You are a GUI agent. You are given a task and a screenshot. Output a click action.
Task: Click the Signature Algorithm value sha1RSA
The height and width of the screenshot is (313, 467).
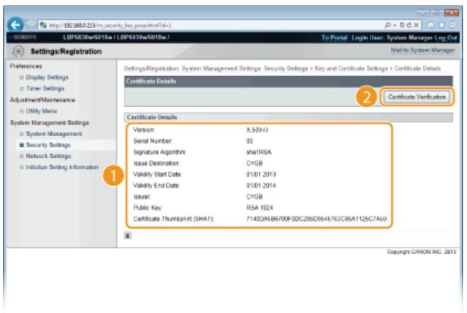coord(258,152)
